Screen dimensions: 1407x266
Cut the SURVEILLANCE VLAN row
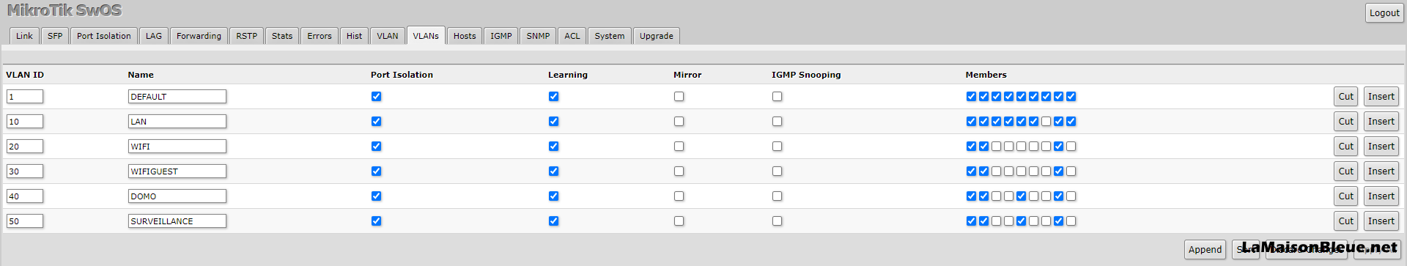click(1345, 221)
